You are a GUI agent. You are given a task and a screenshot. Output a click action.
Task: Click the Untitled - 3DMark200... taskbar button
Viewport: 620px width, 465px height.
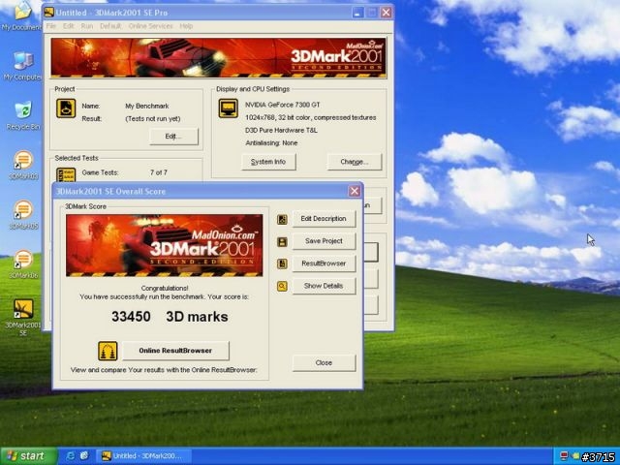(x=144, y=456)
